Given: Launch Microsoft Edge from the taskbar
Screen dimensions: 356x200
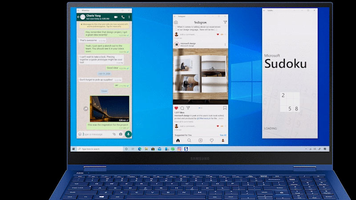Looking at the screenshot, I should (x=140, y=149).
